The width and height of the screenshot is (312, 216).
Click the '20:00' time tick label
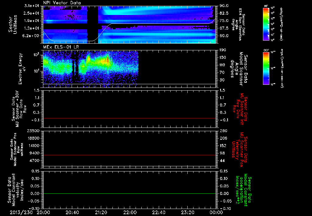click(x=43, y=212)
